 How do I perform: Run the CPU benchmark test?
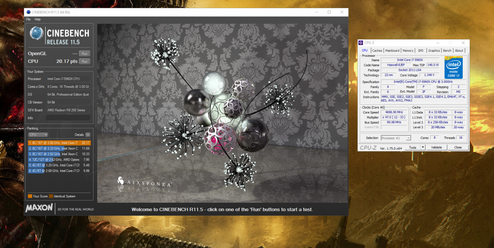click(84, 61)
